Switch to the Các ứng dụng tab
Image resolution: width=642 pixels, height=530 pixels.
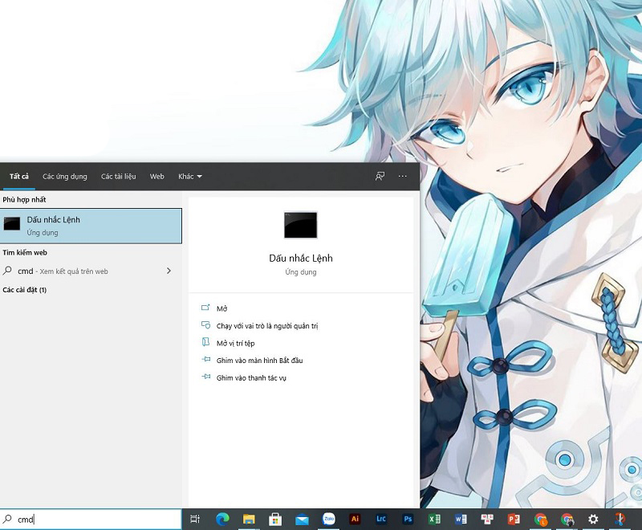65,177
